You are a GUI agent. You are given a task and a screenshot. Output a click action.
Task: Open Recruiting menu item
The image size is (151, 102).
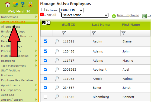(8, 61)
